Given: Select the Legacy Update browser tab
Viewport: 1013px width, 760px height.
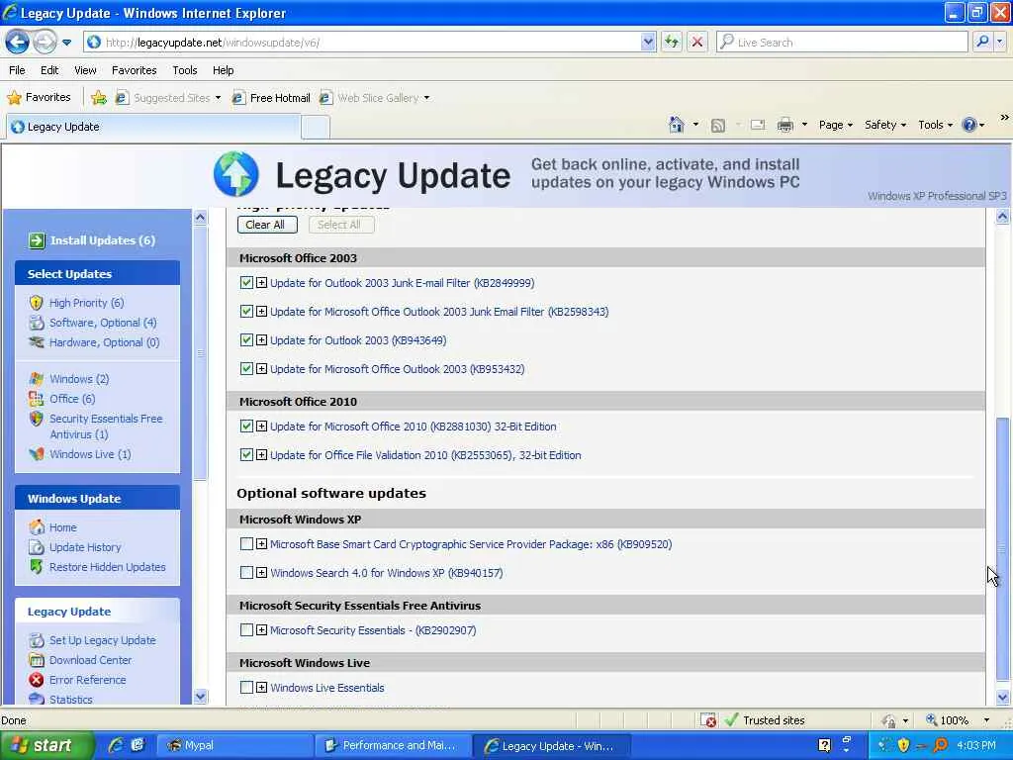Looking at the screenshot, I should [x=153, y=127].
